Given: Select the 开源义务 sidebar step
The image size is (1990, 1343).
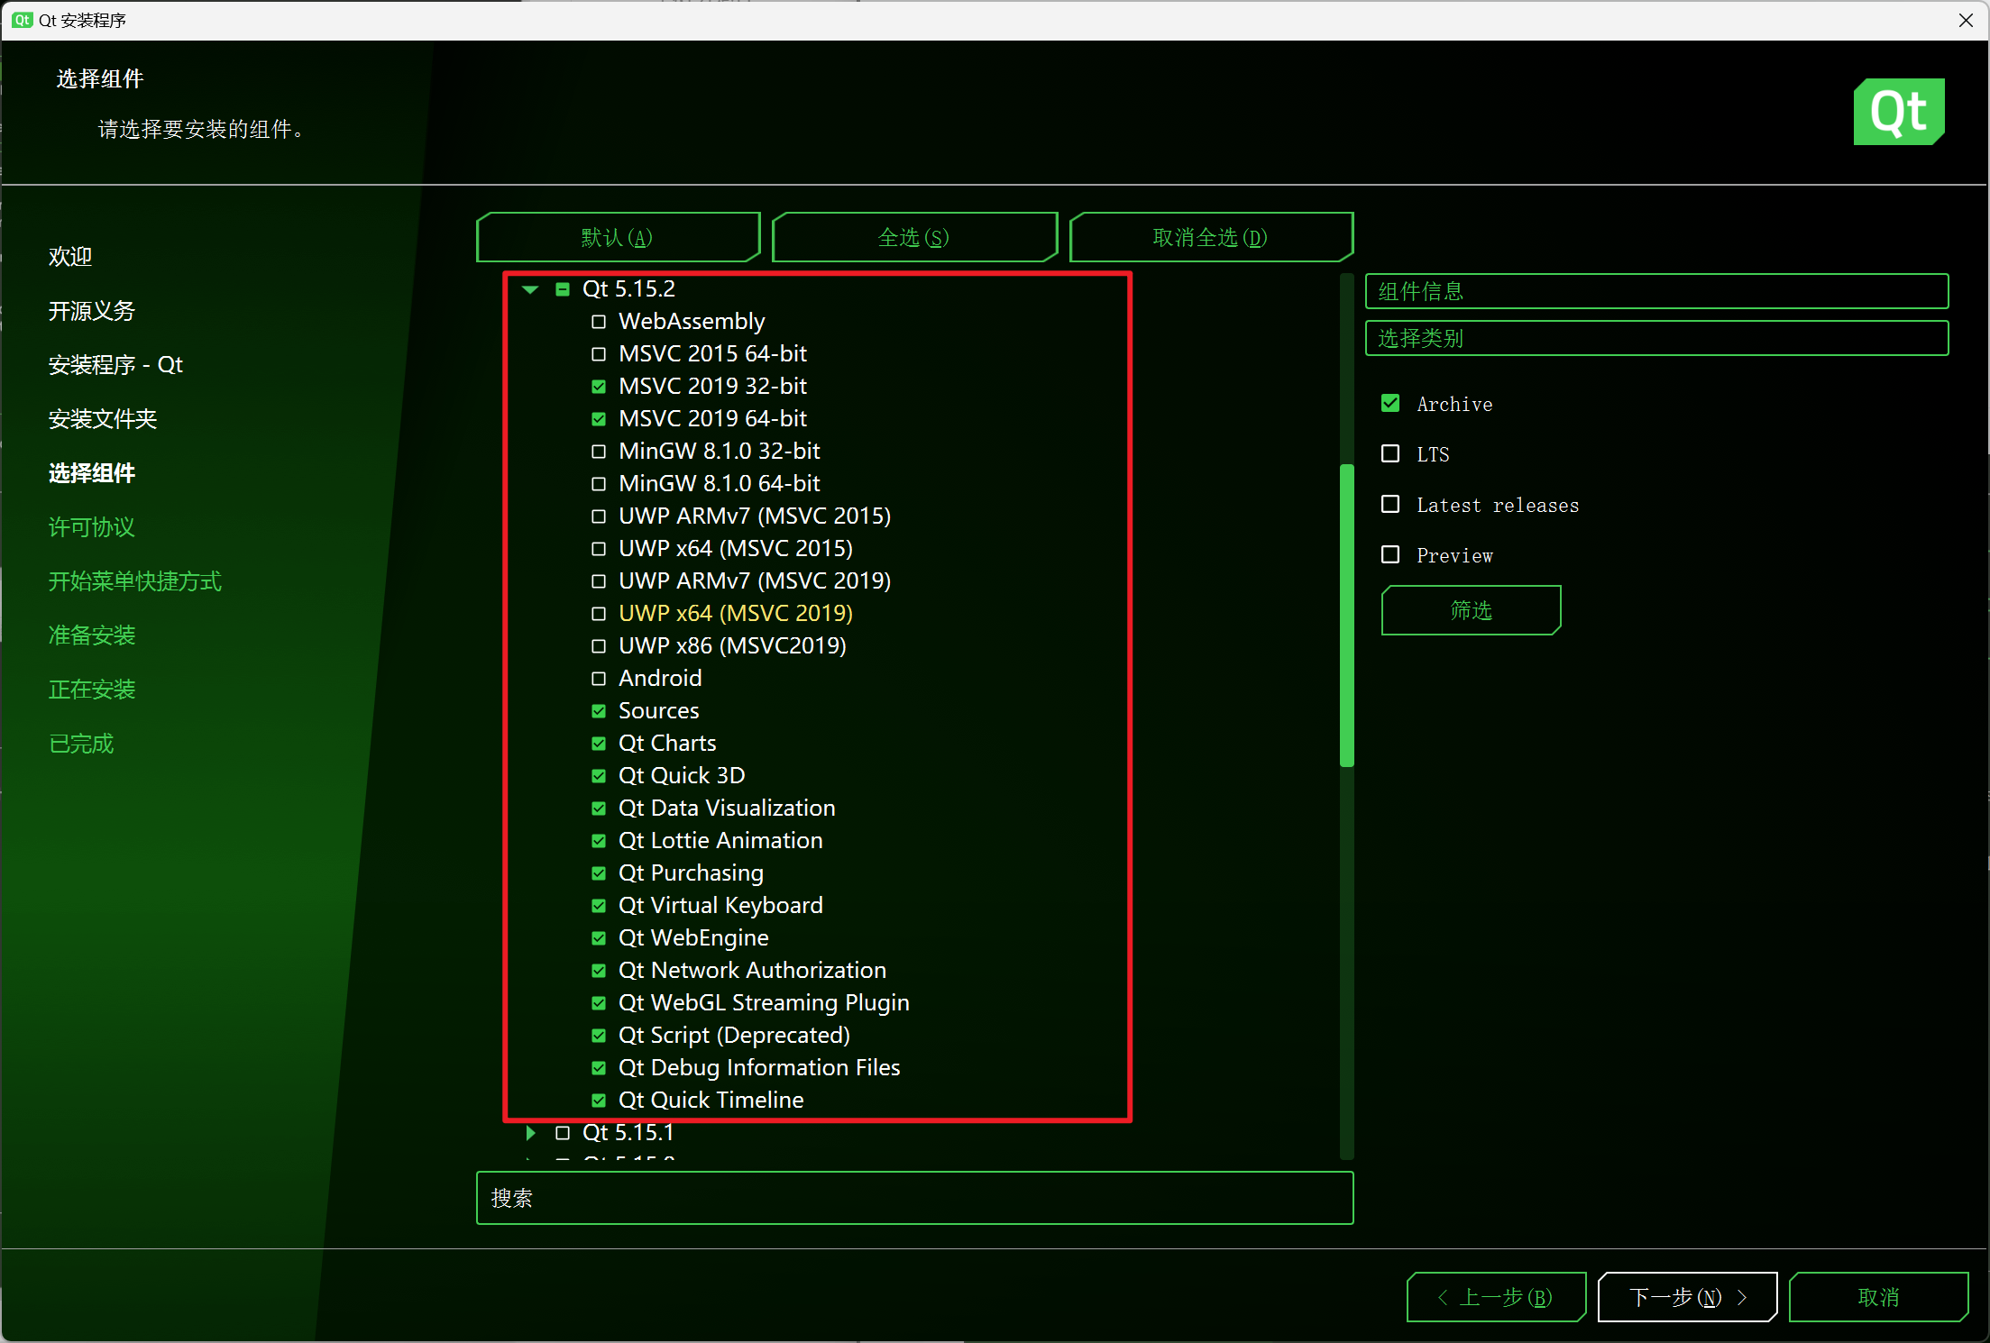Looking at the screenshot, I should point(92,311).
